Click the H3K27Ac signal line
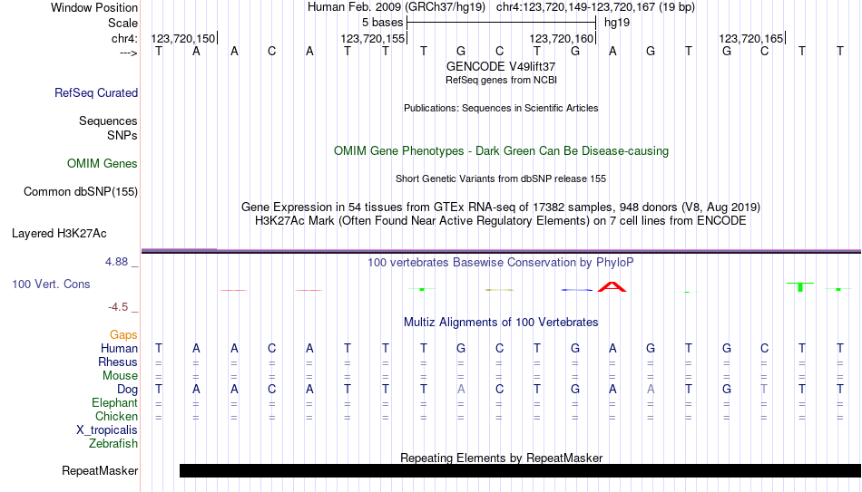 (x=501, y=251)
